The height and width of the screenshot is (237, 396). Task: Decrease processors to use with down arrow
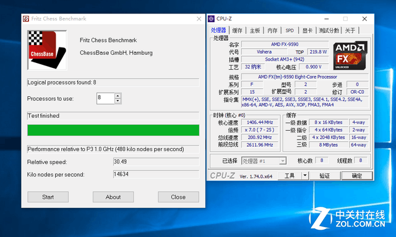pos(118,101)
